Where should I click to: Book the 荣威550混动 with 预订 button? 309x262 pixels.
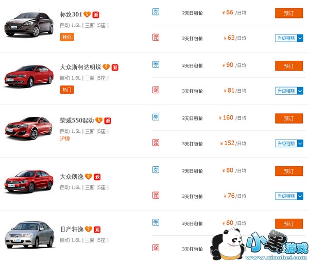click(289, 118)
